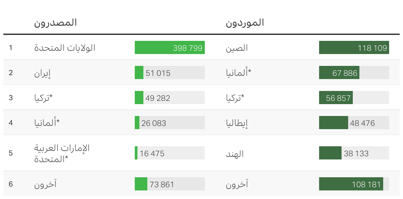Click the المصدرون column header
Viewport: 403px width, 199px height.
click(x=55, y=23)
